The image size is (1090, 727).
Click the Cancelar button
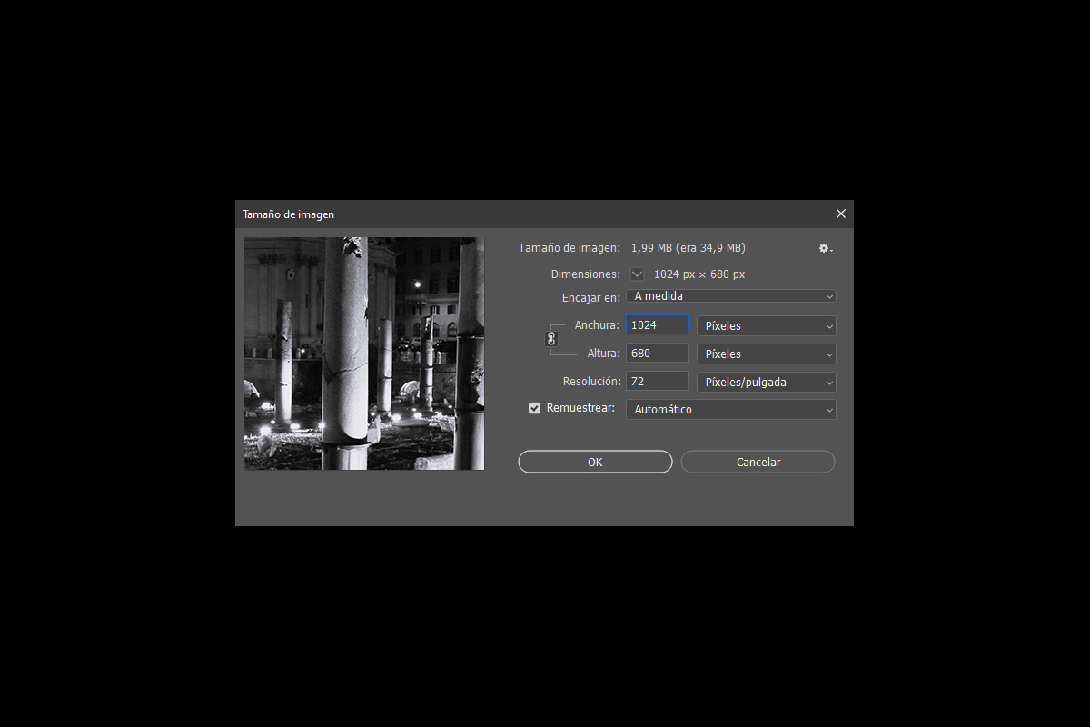click(758, 462)
